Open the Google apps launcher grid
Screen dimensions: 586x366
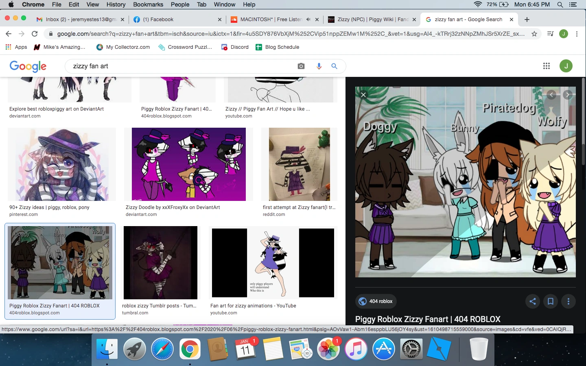[547, 66]
